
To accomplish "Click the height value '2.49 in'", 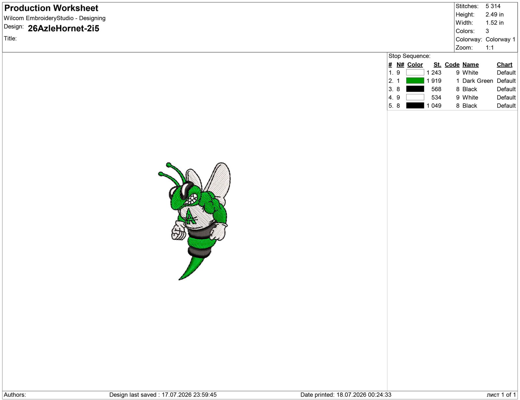I will 495,15.
